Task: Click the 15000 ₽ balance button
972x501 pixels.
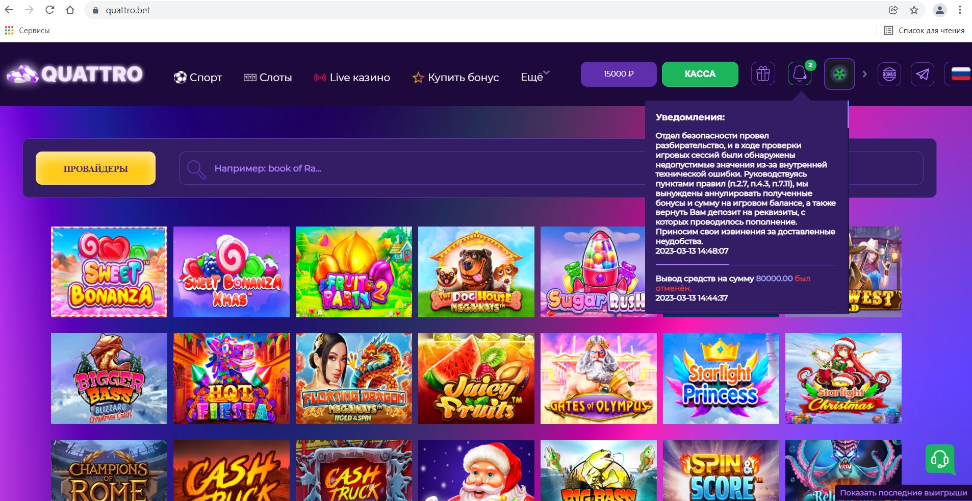Action: [x=619, y=74]
